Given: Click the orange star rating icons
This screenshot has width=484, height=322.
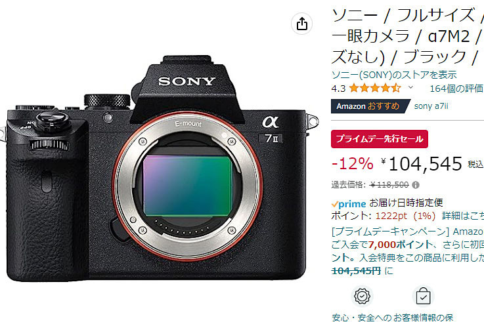Looking at the screenshot, I should (x=375, y=89).
